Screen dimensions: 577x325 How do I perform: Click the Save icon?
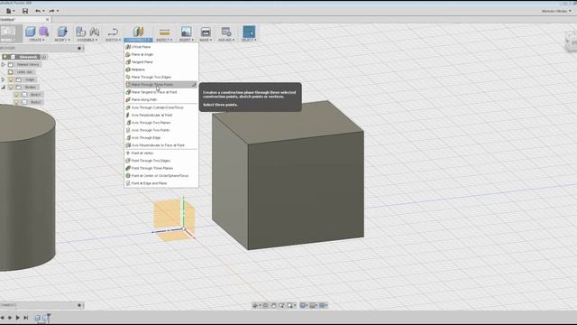pyautogui.click(x=25, y=11)
